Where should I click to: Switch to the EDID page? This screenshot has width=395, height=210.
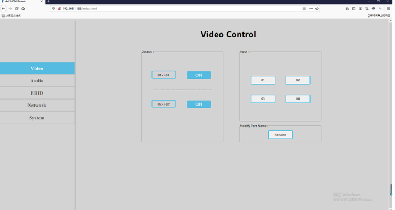tap(37, 93)
